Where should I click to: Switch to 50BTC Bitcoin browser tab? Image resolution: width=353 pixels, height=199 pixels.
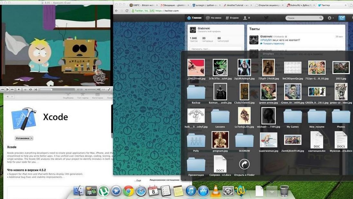[x=144, y=5]
